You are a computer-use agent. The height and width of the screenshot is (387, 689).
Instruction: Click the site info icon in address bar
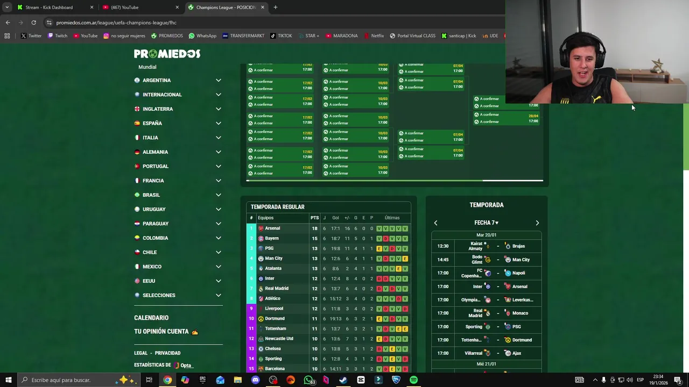(49, 23)
